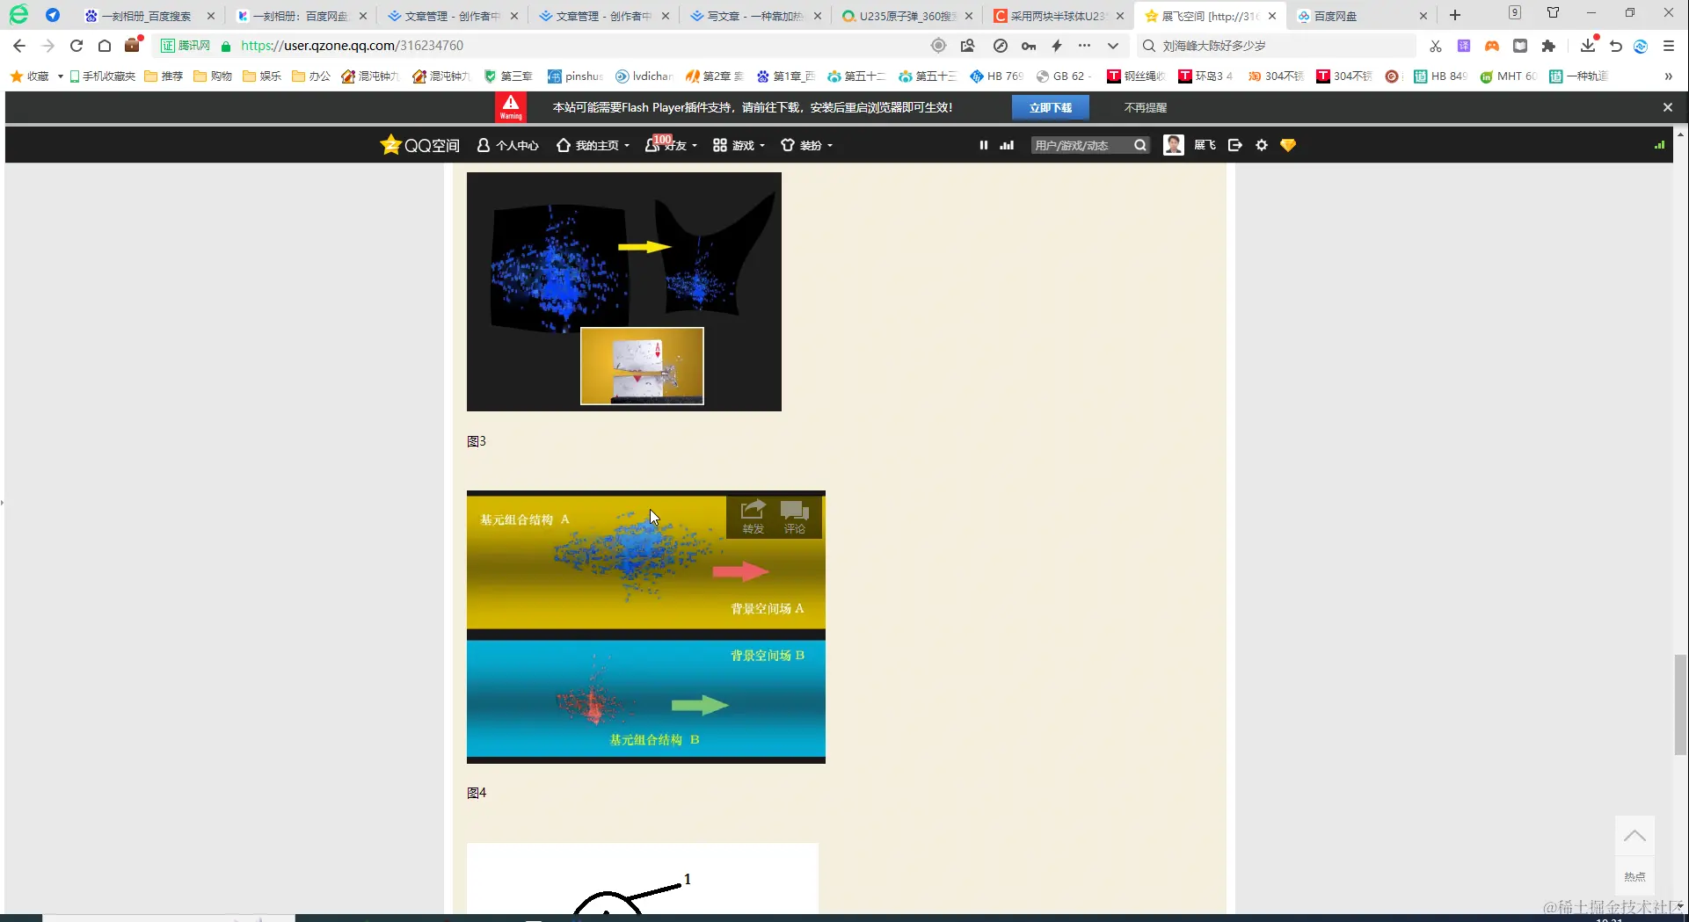1689x922 pixels.
Task: Jump to top with the 热点 arrow button
Action: [1634, 836]
